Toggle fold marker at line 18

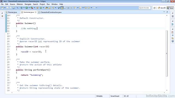(x=10, y=36)
